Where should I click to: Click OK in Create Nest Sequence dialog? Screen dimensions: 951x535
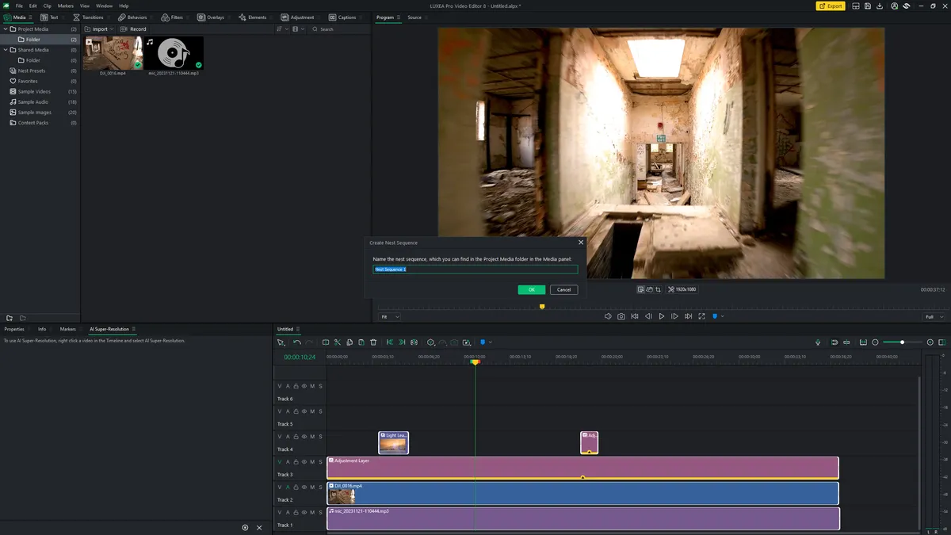(x=531, y=289)
